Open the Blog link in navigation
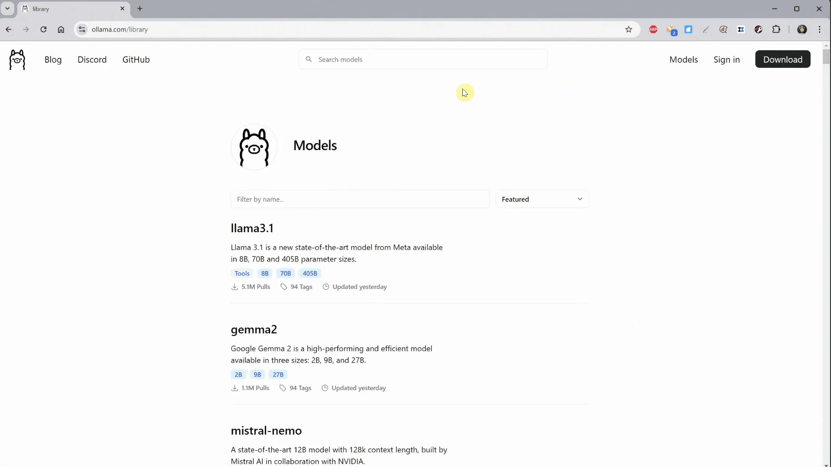This screenshot has width=831, height=467. pyautogui.click(x=53, y=60)
